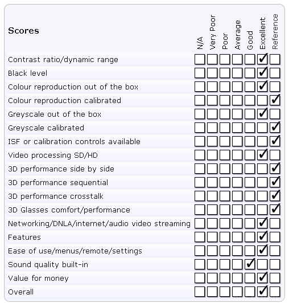This screenshot has width=289, height=303.
Task: Click the Reference column header label
Action: pyautogui.click(x=275, y=31)
